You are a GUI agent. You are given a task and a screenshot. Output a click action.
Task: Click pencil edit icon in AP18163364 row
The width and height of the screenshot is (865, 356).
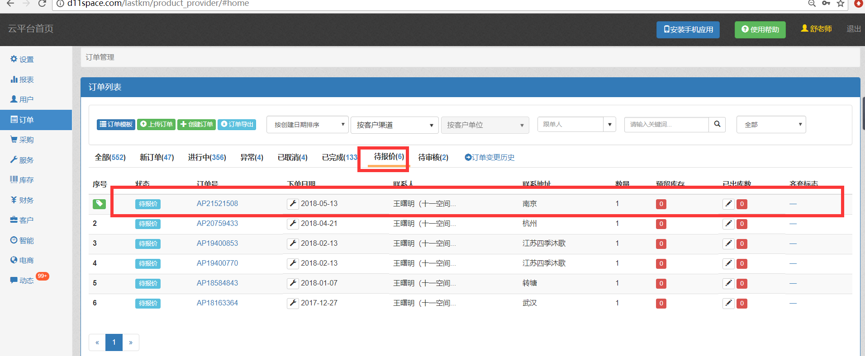728,303
